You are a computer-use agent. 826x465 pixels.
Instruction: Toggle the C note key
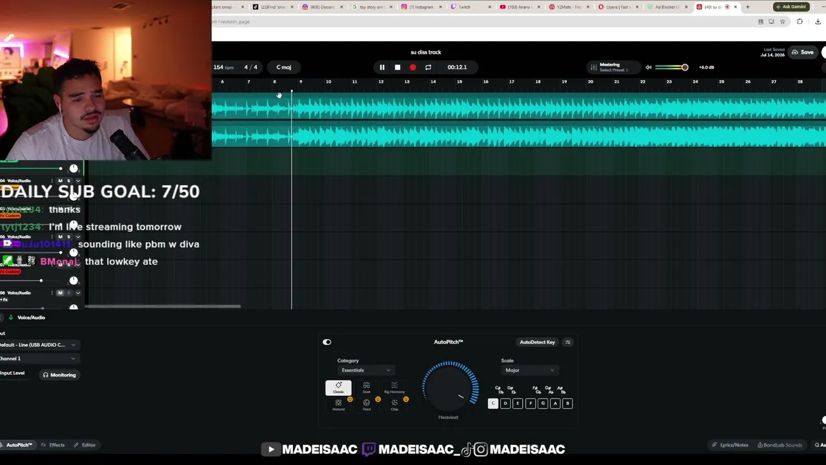[x=493, y=404]
